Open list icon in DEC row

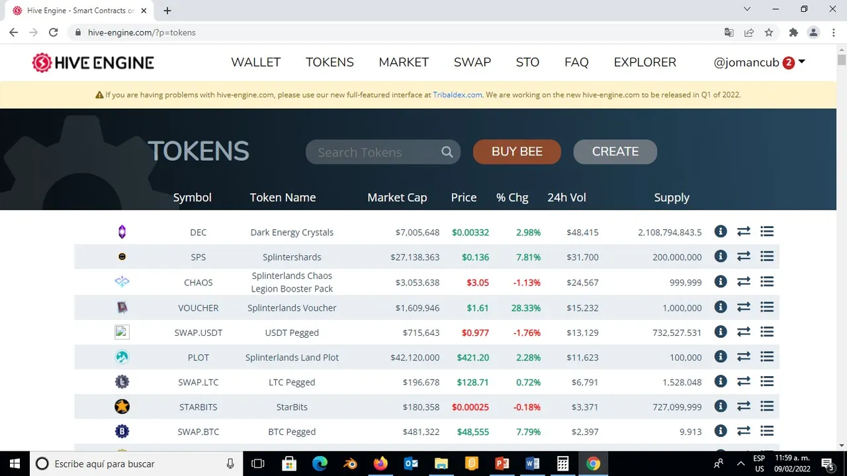(767, 231)
